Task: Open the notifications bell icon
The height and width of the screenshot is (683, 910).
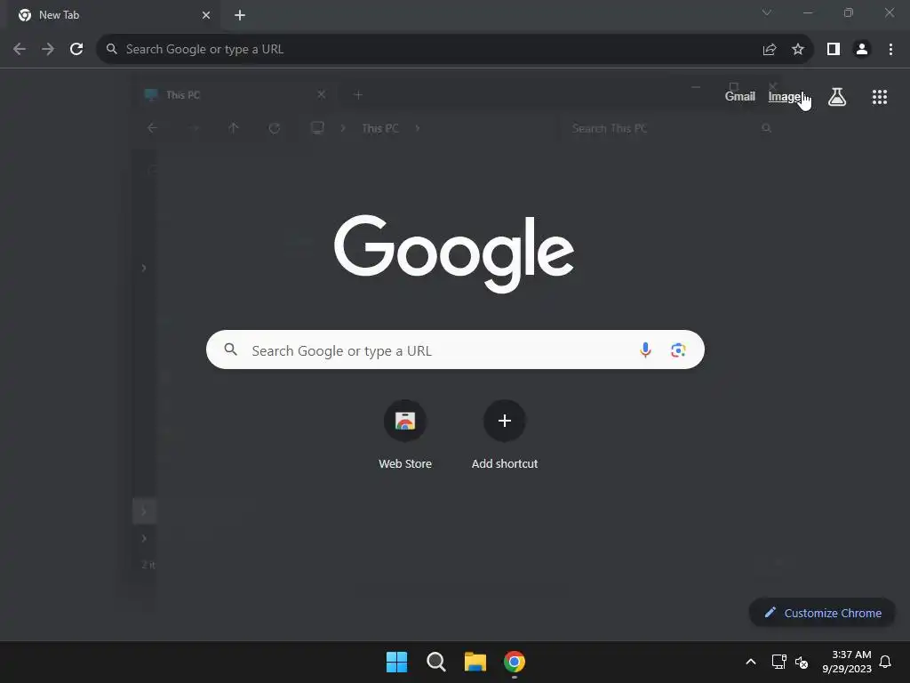Action: pos(885,662)
